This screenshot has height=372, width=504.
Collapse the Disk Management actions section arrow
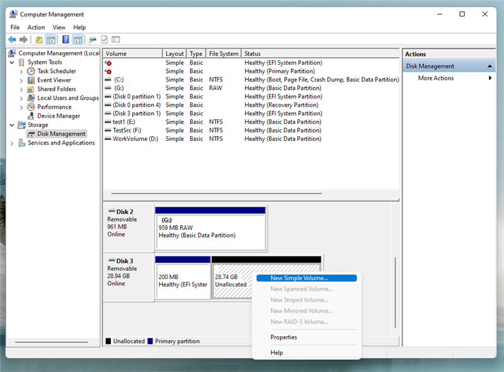tap(490, 66)
